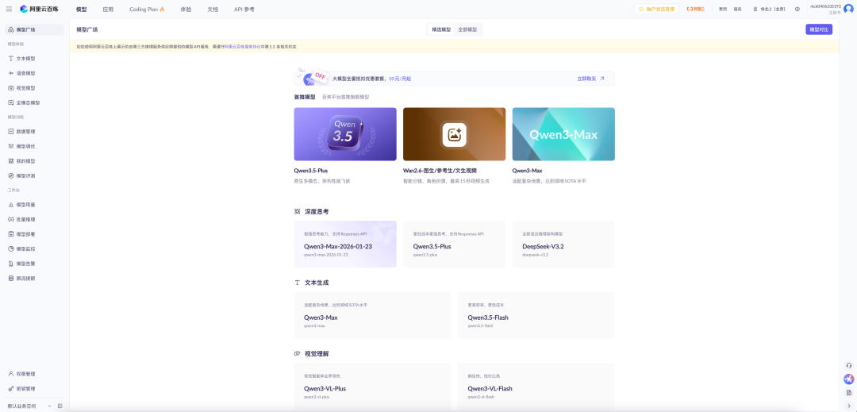Open the Qwen3-VL-Flash card
The image size is (857, 412).
(536, 387)
